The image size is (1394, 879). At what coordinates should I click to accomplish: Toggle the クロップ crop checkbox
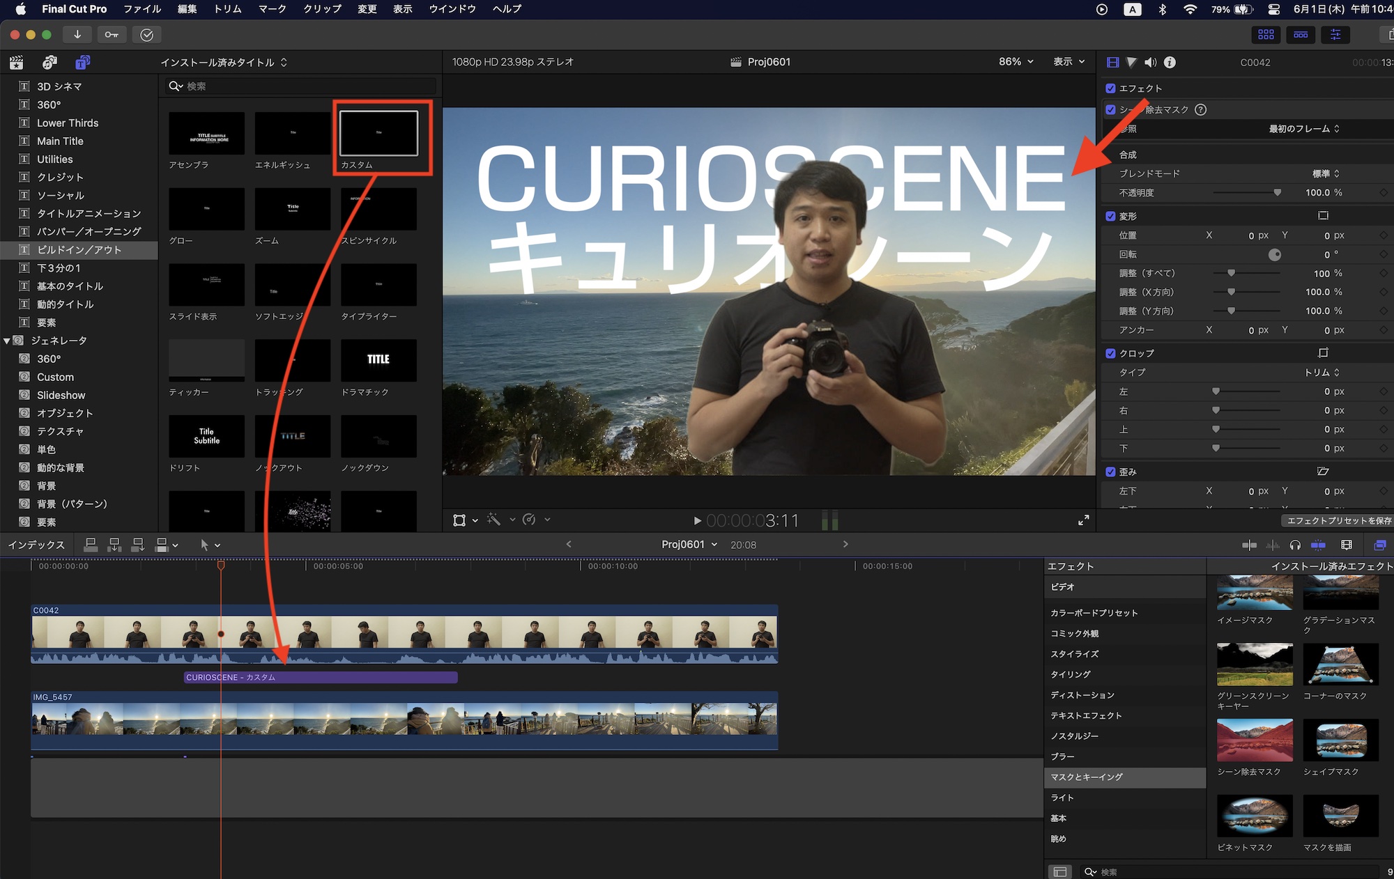[1110, 353]
